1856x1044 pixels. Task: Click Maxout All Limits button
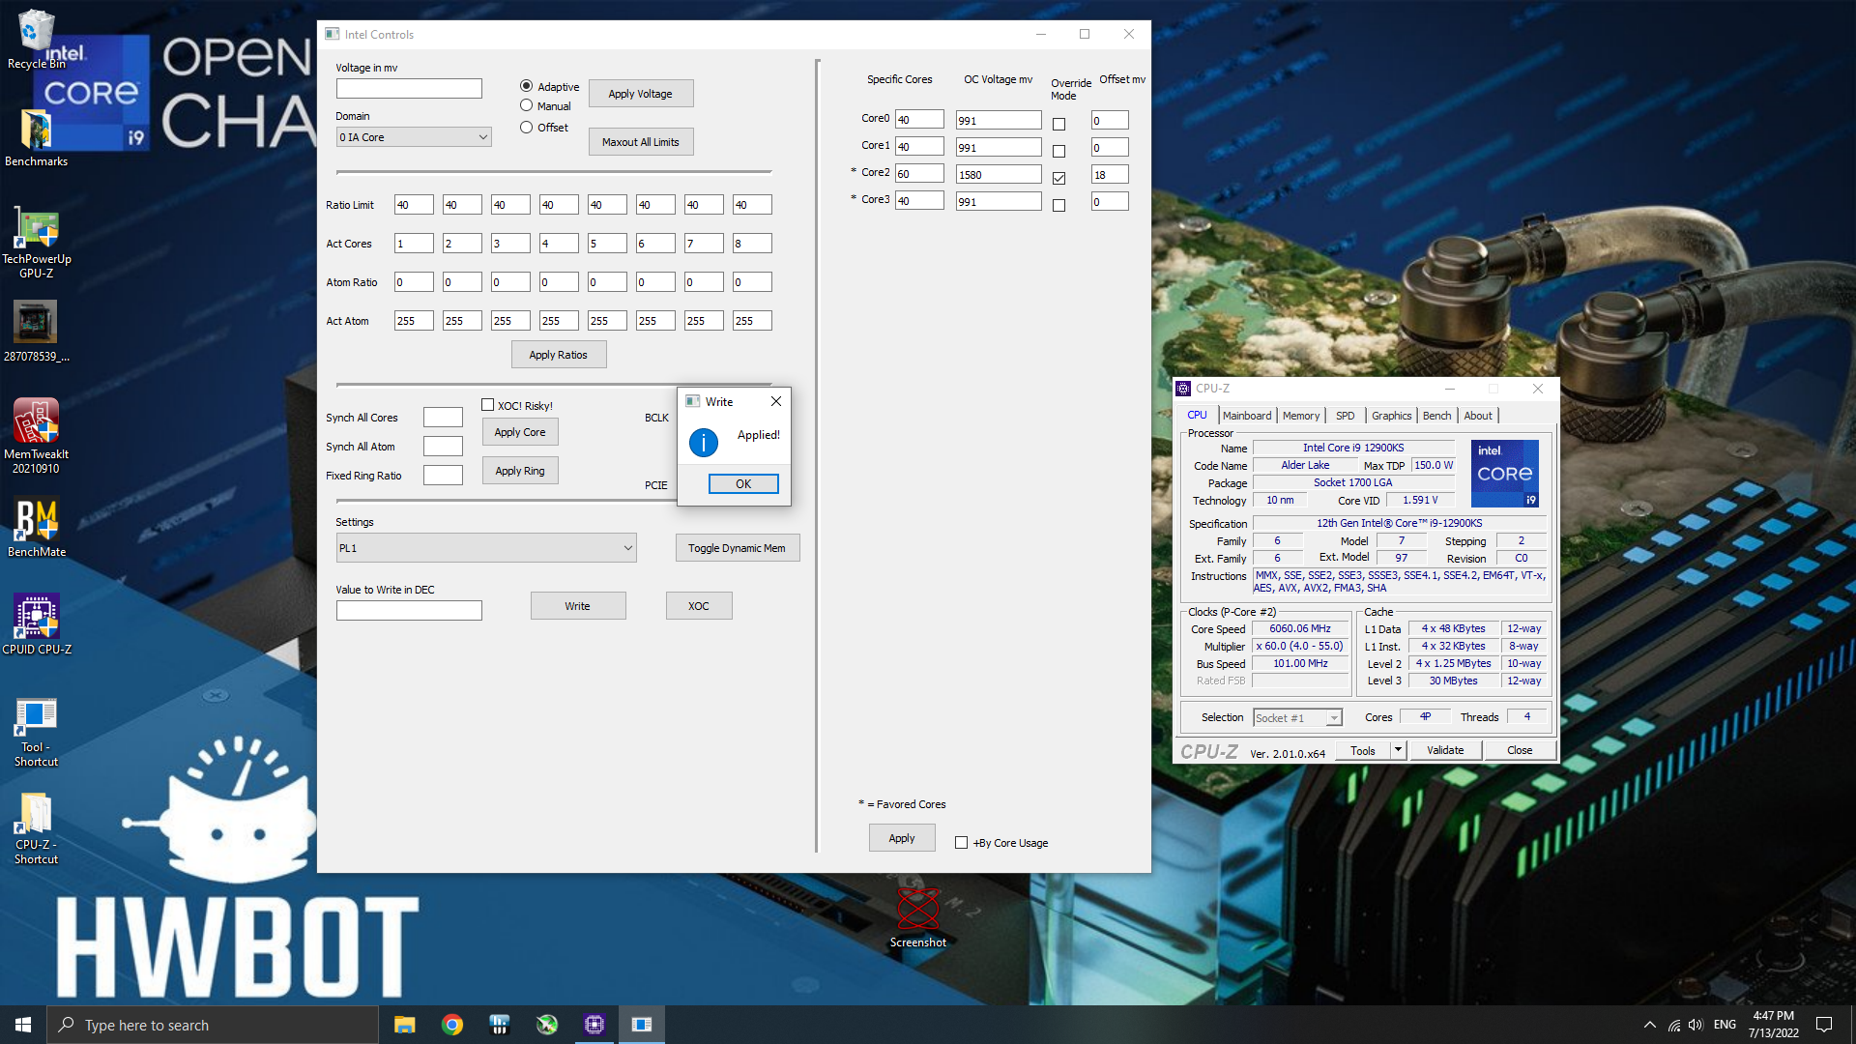click(641, 142)
